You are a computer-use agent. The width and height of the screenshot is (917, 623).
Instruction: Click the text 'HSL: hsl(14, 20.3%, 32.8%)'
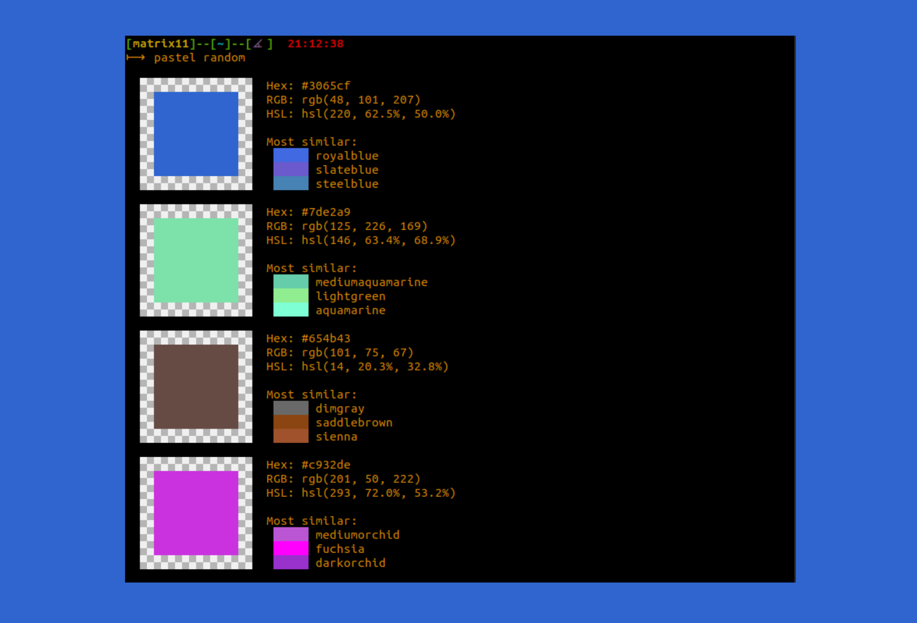point(357,366)
